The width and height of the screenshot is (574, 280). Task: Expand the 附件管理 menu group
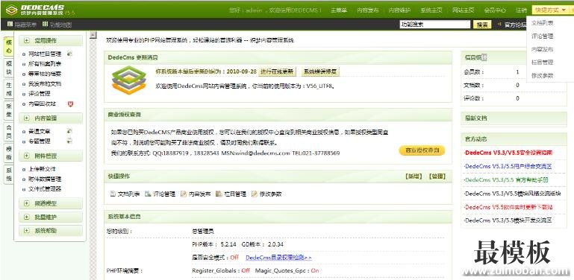tap(51, 156)
